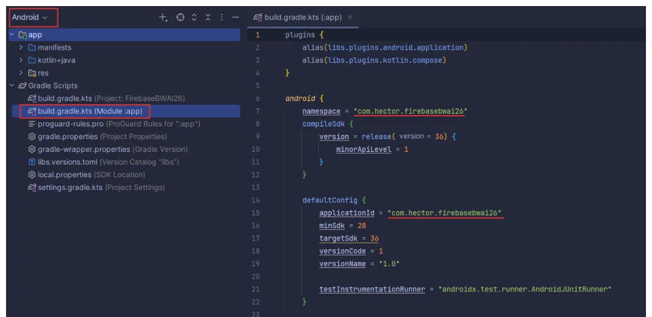Click minorApiLevel on line 10
The image size is (652, 317).
coord(364,149)
